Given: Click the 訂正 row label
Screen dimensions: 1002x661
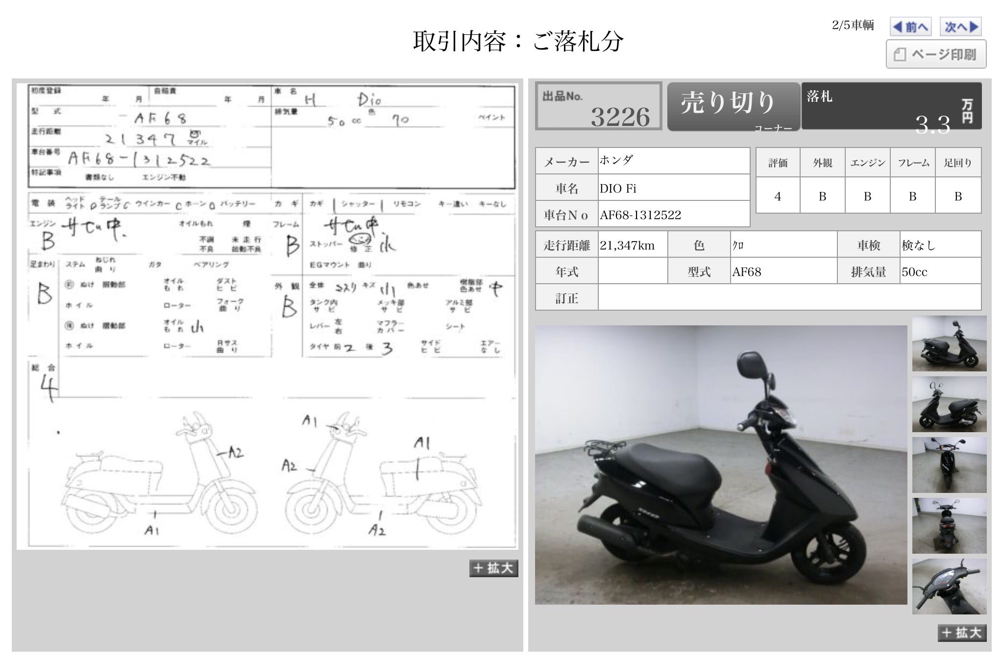Looking at the screenshot, I should [567, 298].
